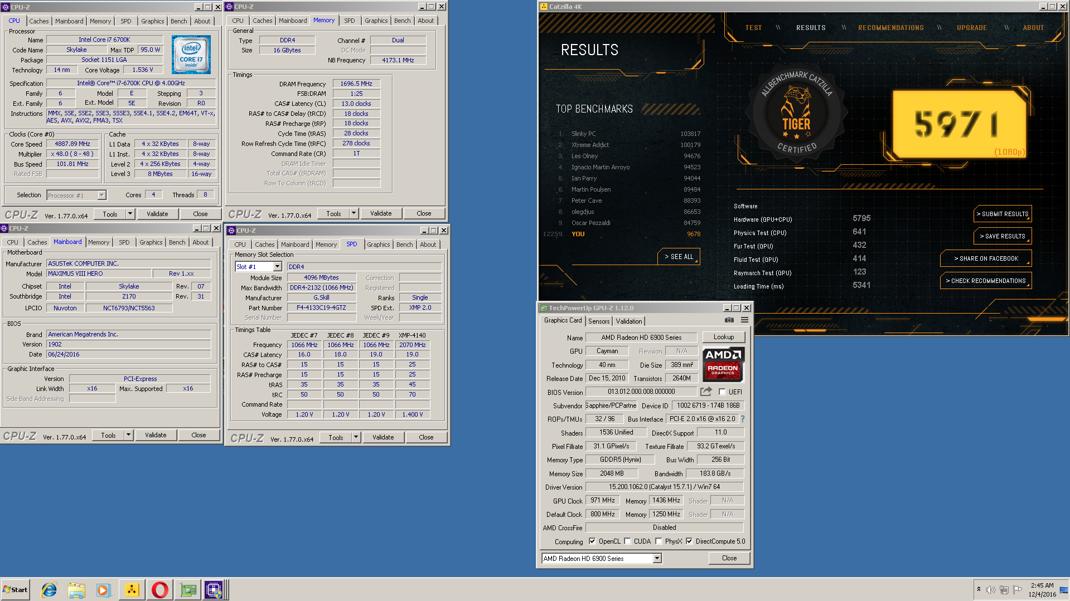Click the top-left CPU-Z window title icon
This screenshot has height=601, width=1070.
[6, 7]
